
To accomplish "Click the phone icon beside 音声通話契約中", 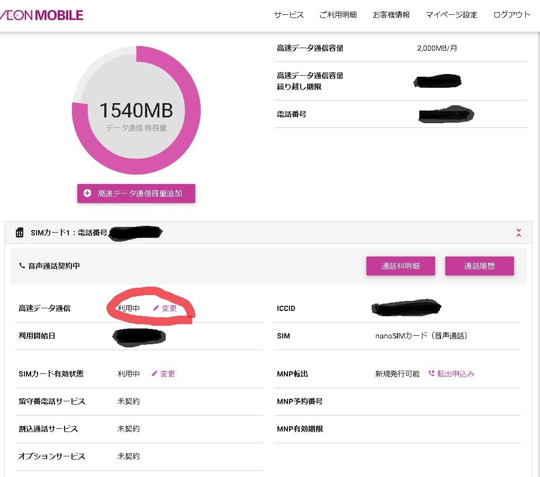I will (22, 266).
